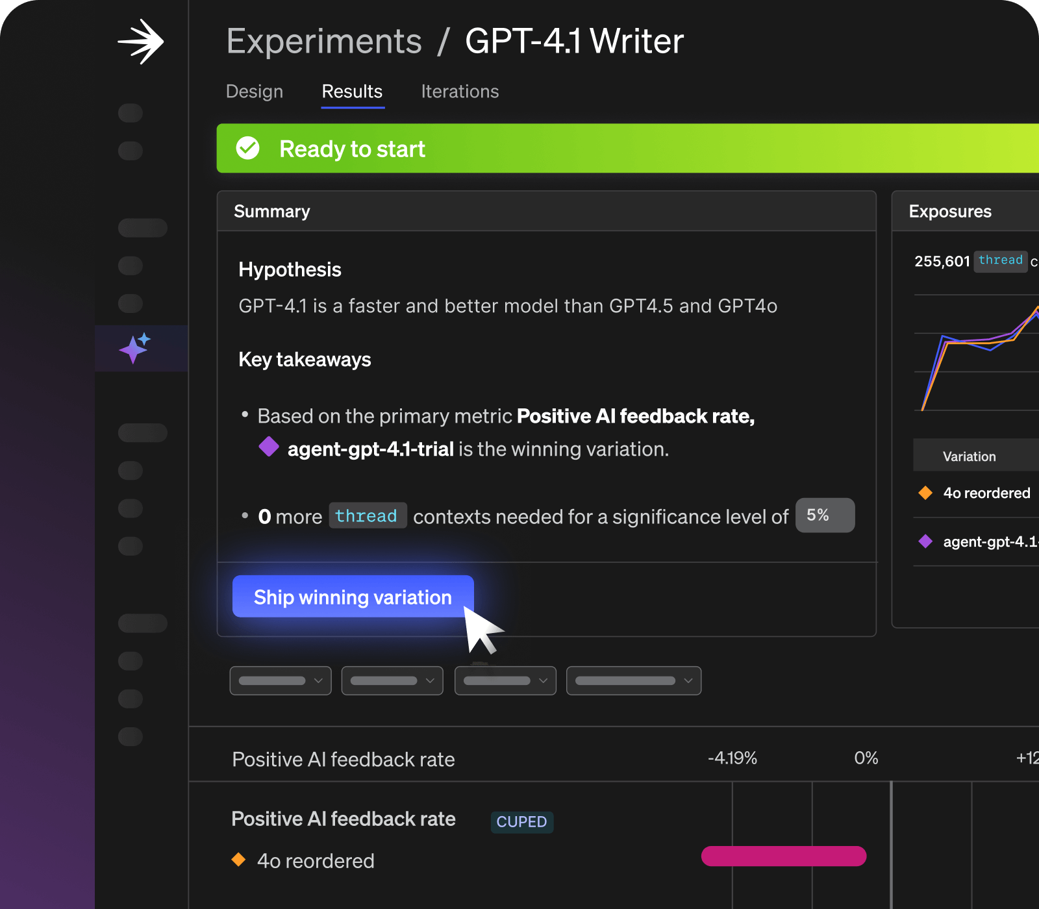
Task: Open the 5% significance level dropdown
Action: coord(825,515)
